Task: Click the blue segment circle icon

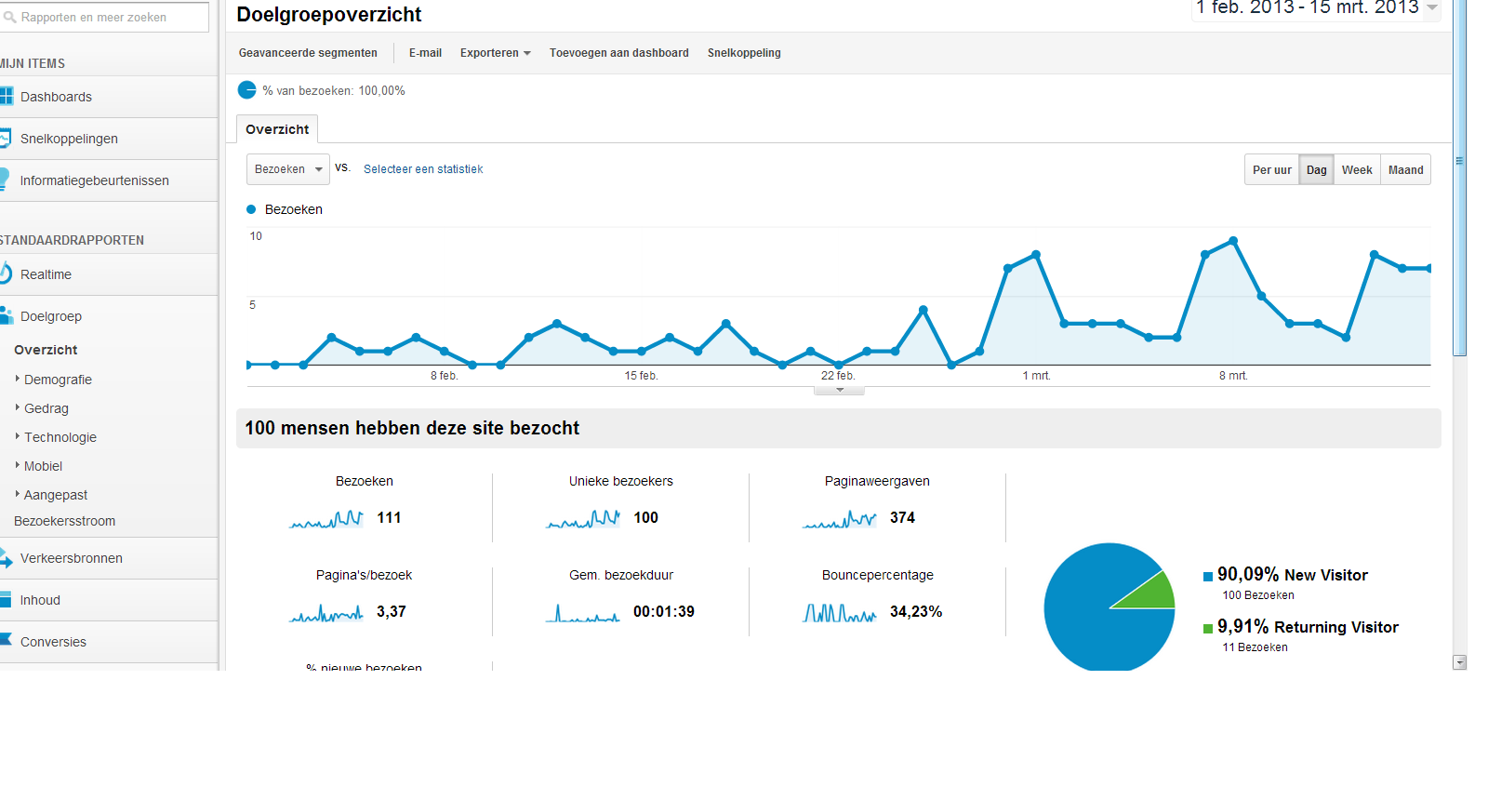Action: (x=246, y=90)
